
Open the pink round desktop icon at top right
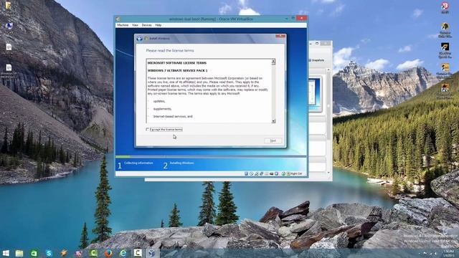pos(445,6)
